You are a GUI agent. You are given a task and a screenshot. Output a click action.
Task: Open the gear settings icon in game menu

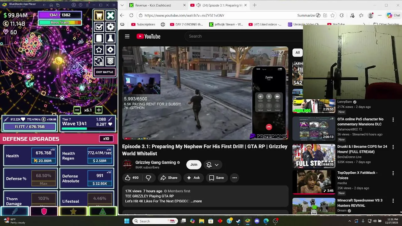pyautogui.click(x=110, y=27)
